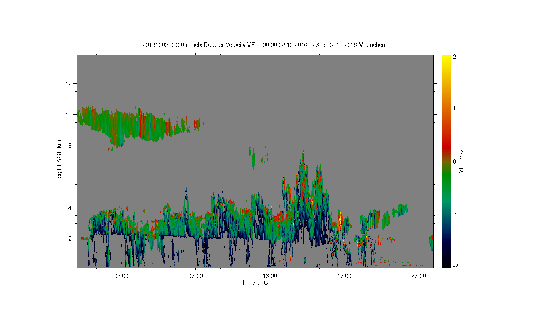Click the "Time UTC" axis label

point(255,283)
